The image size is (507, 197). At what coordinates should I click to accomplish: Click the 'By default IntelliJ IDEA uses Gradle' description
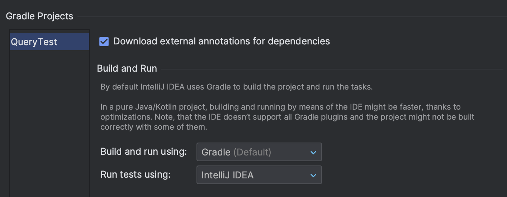point(237,87)
